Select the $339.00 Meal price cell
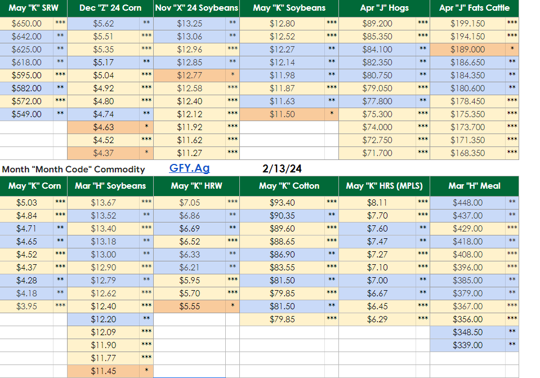Screen dimensions: 540x378 tap(467, 345)
